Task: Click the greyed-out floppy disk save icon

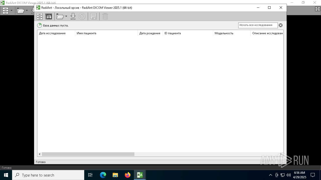Action: [x=94, y=16]
